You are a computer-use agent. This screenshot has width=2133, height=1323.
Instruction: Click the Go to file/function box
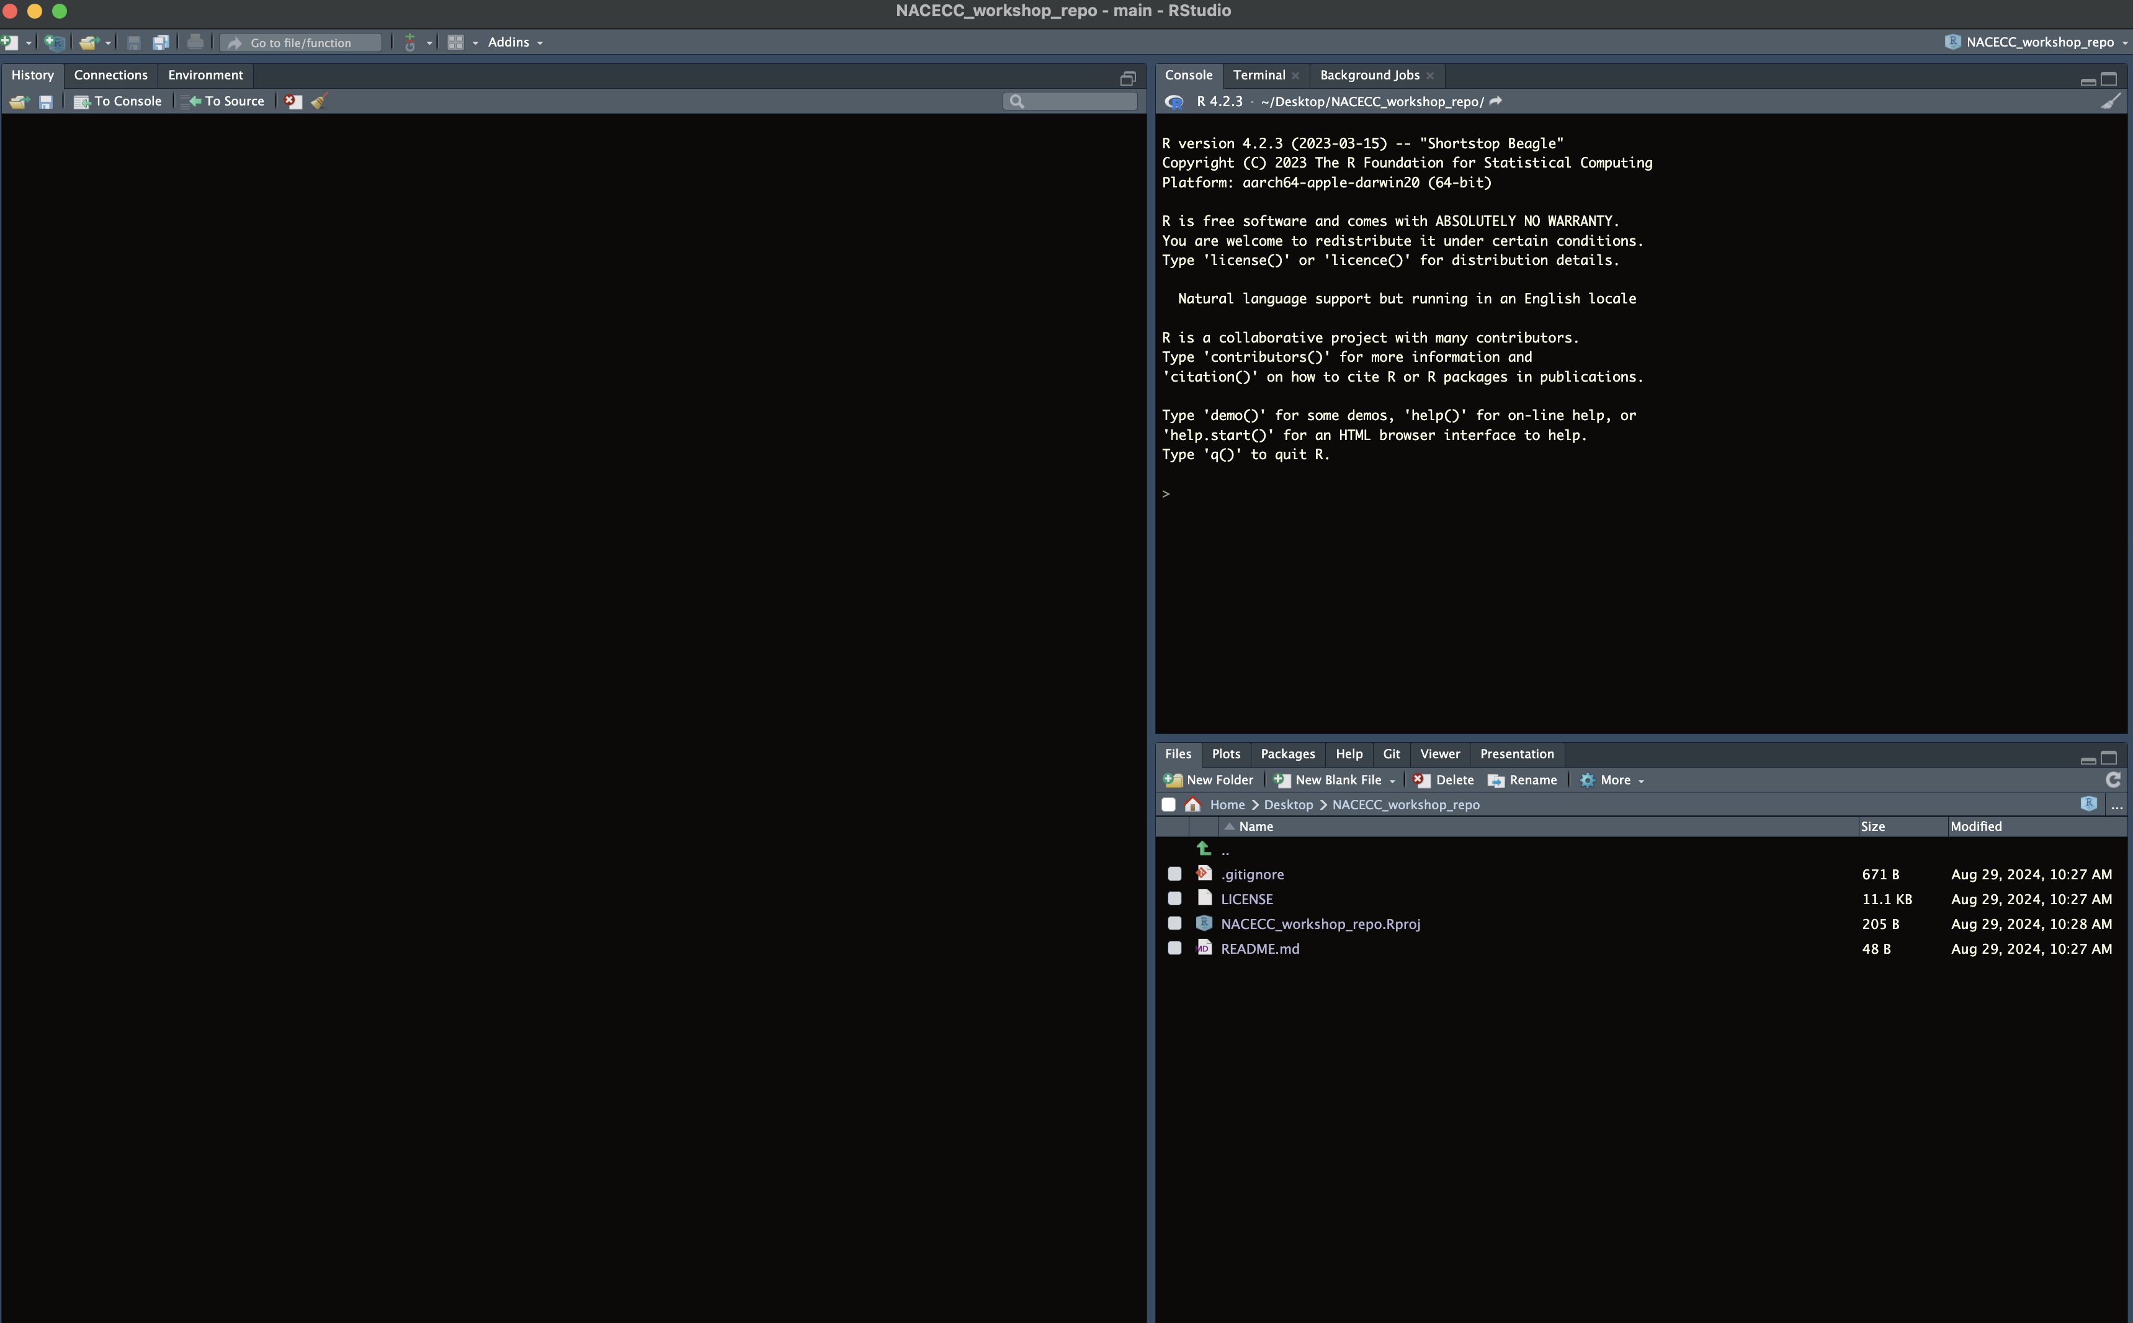click(x=301, y=42)
